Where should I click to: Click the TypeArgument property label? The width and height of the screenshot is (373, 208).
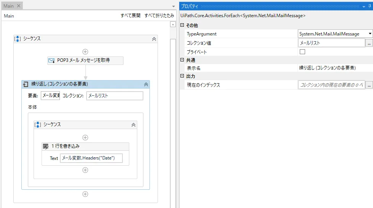(202, 34)
